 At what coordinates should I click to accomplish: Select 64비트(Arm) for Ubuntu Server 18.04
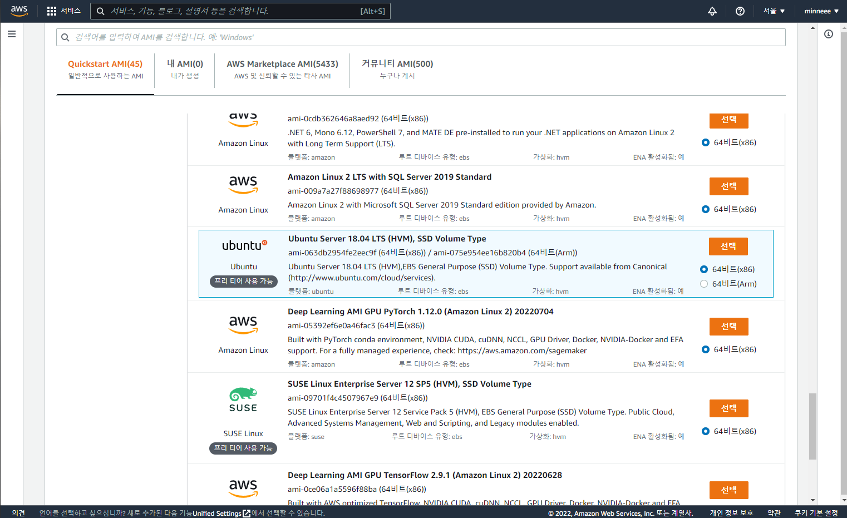pyautogui.click(x=704, y=284)
